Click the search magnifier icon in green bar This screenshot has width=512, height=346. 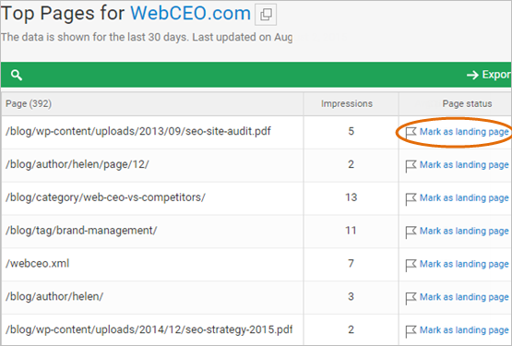click(17, 75)
